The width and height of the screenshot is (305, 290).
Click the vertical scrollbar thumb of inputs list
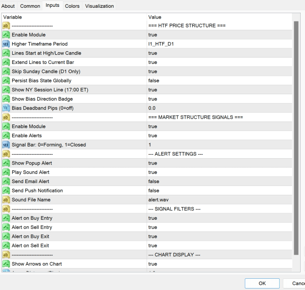point(296,138)
